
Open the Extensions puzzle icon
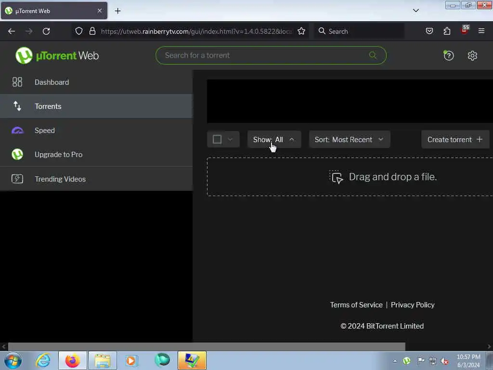click(x=447, y=31)
